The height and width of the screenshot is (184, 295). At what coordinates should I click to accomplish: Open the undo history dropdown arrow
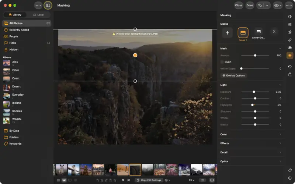click(x=267, y=6)
